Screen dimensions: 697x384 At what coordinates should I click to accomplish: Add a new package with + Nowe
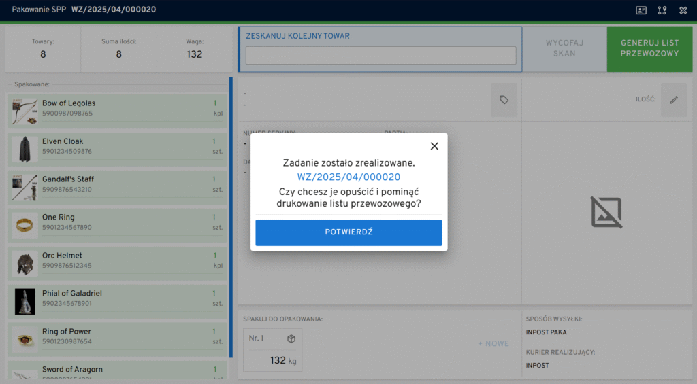493,344
